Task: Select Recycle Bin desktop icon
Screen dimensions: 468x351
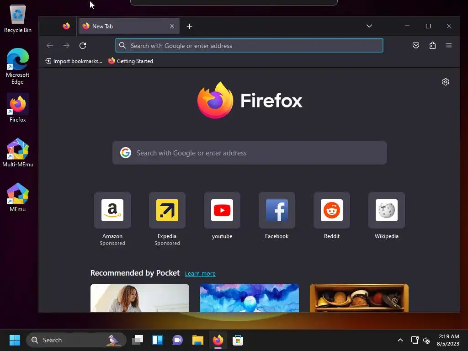Action: [x=18, y=18]
